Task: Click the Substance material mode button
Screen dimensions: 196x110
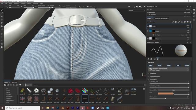Action: point(169,69)
